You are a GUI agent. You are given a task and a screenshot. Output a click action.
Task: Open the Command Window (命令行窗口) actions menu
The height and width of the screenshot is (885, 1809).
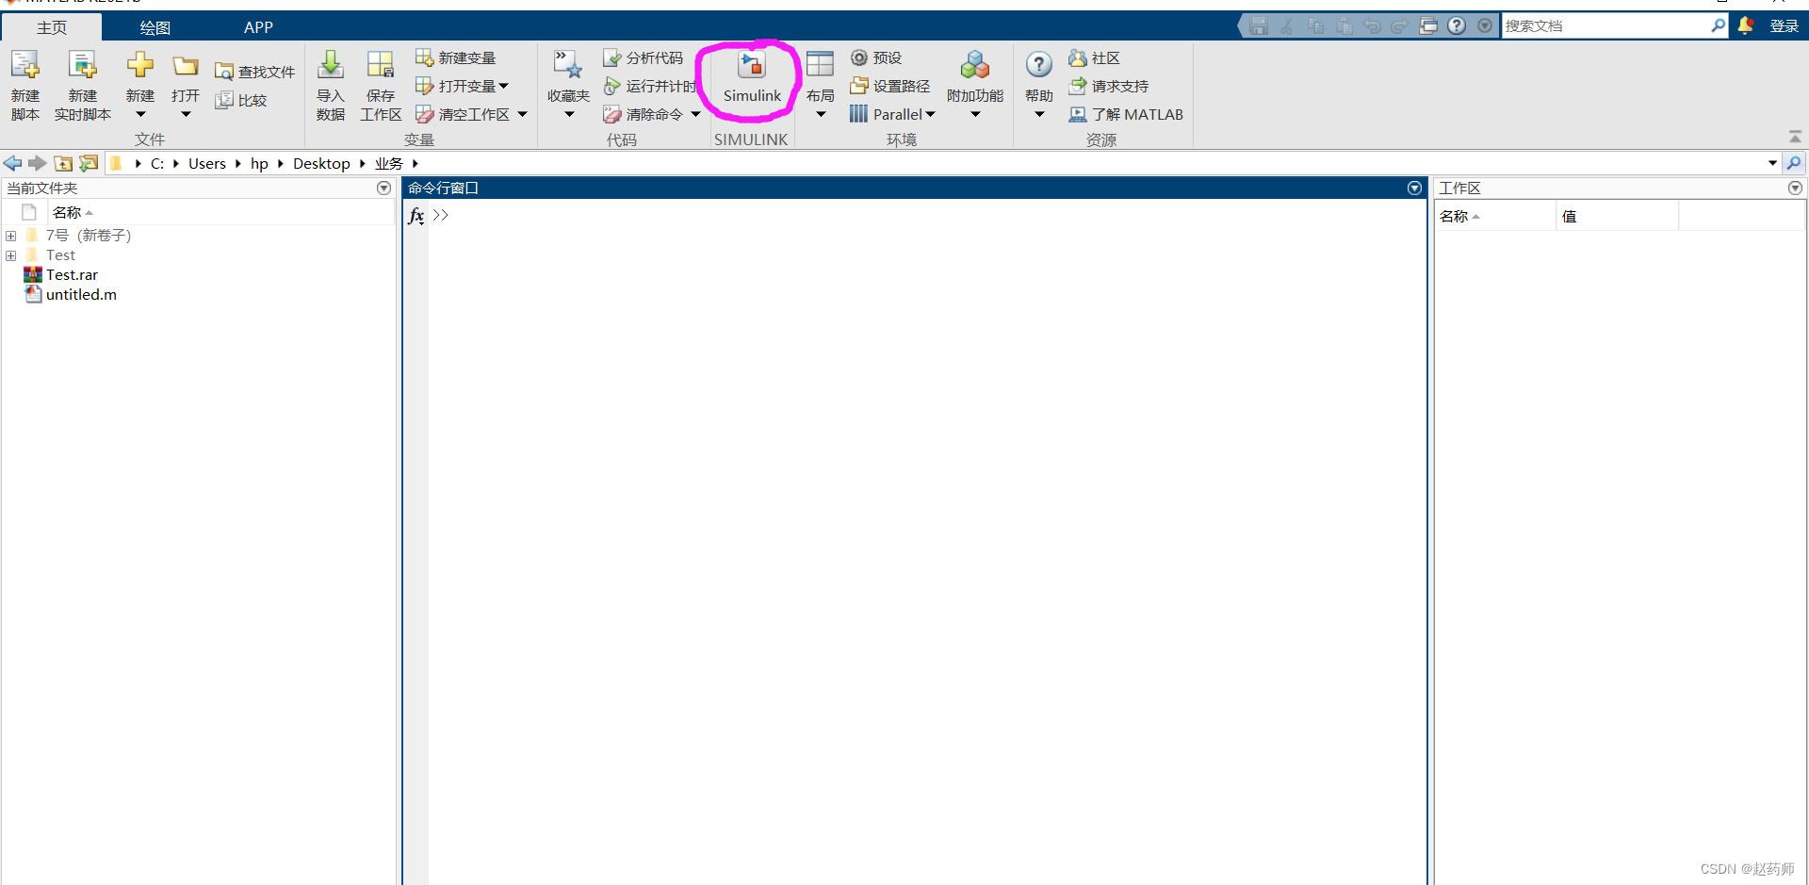click(1414, 188)
